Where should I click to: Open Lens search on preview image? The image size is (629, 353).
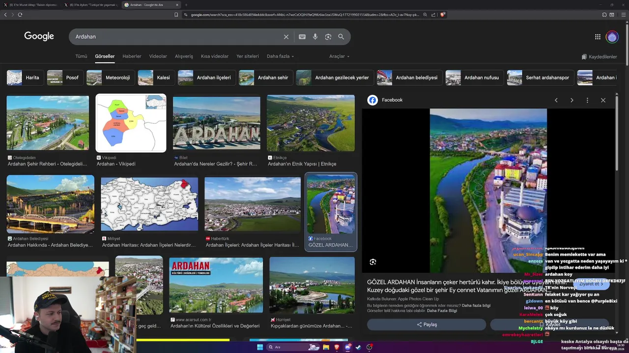pos(373,262)
